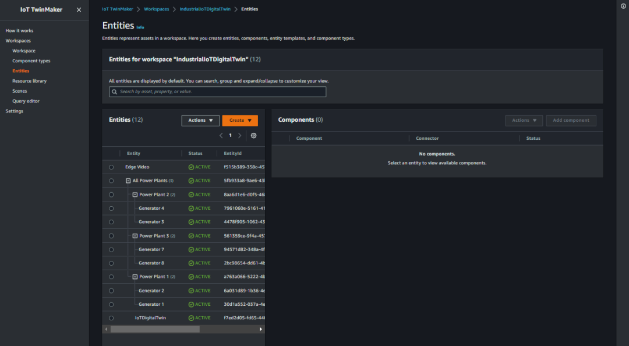
Task: Sort by Status column header in entities
Action: 195,153
